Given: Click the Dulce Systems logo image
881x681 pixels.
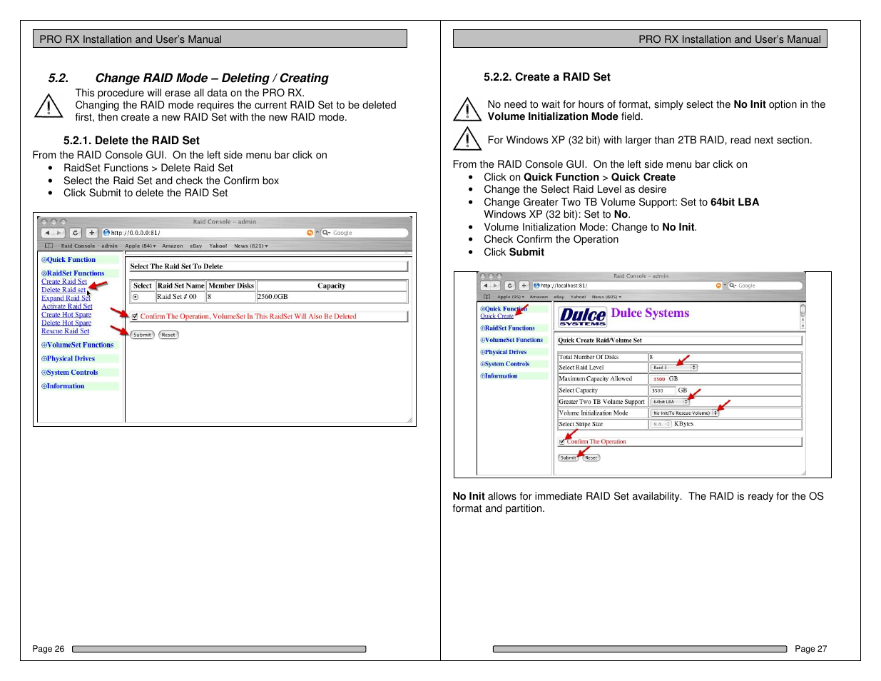Looking at the screenshot, I should [x=583, y=317].
